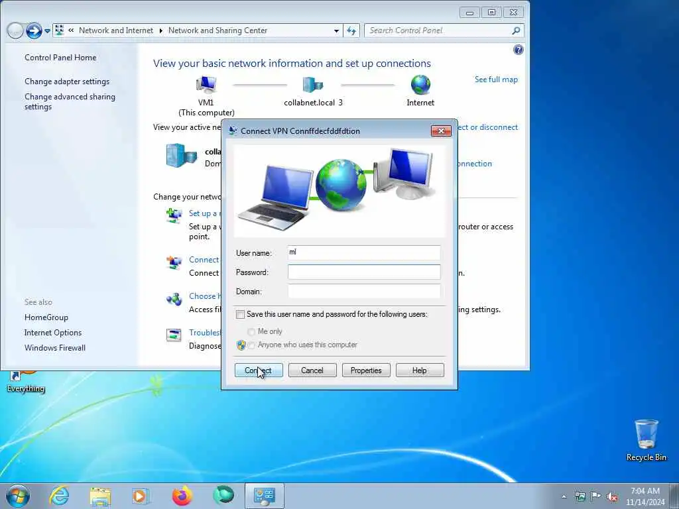Launch Firefox from the taskbar
Screen dimensions: 679x509
(x=182, y=496)
